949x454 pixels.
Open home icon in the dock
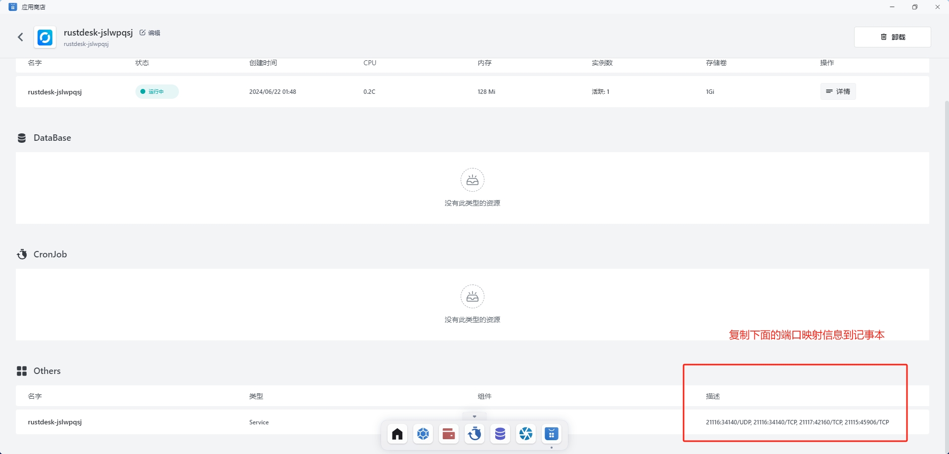click(397, 434)
